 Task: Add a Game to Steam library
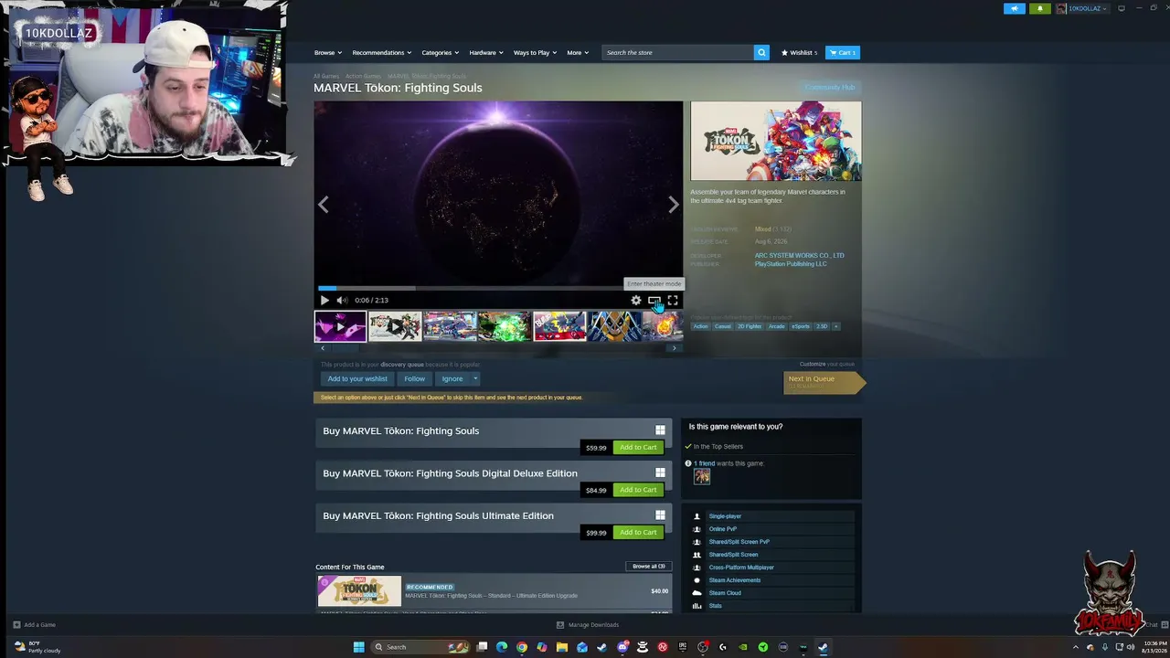coord(34,625)
